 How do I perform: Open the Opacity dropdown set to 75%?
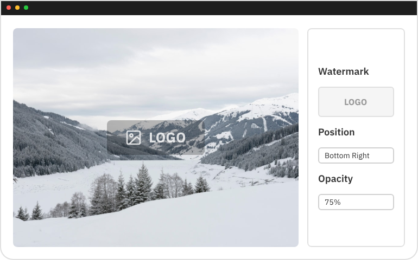point(356,202)
